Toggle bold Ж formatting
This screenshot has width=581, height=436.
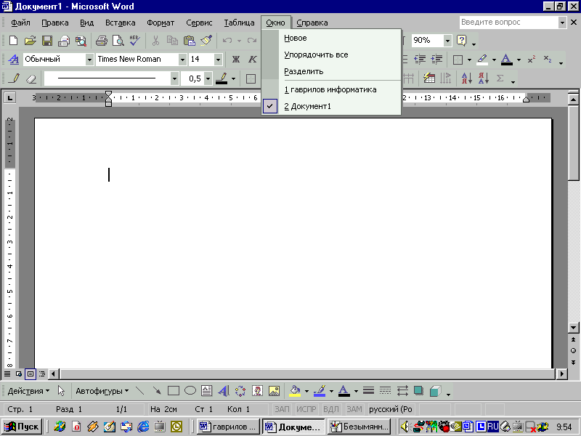[235, 60]
